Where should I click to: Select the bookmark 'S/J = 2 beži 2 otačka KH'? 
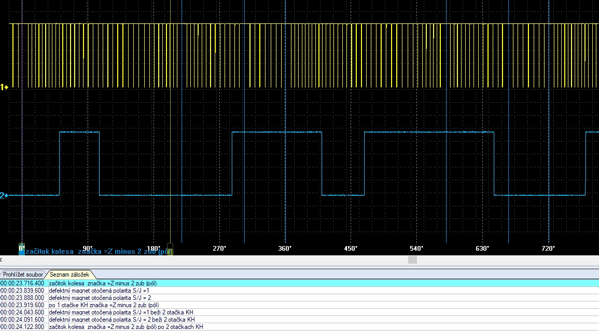[x=300, y=320]
